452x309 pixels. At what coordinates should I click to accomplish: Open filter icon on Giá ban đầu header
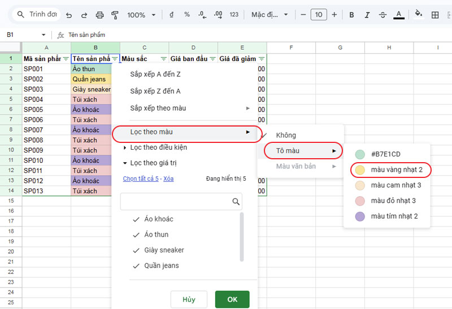click(212, 59)
